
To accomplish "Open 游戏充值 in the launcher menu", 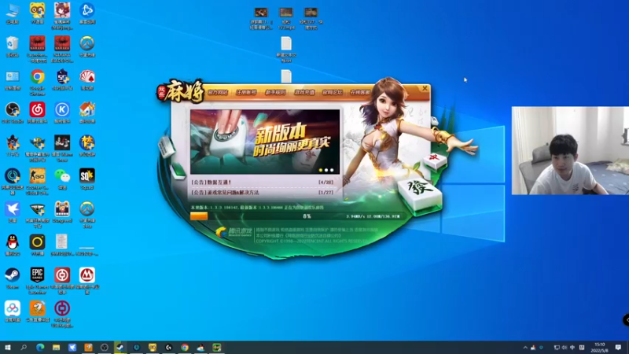I will pos(304,92).
